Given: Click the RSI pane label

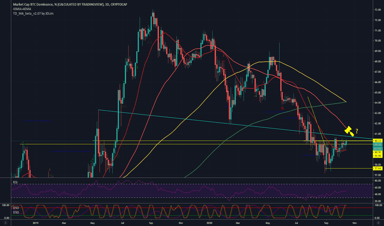Looking at the screenshot, I should [15, 182].
